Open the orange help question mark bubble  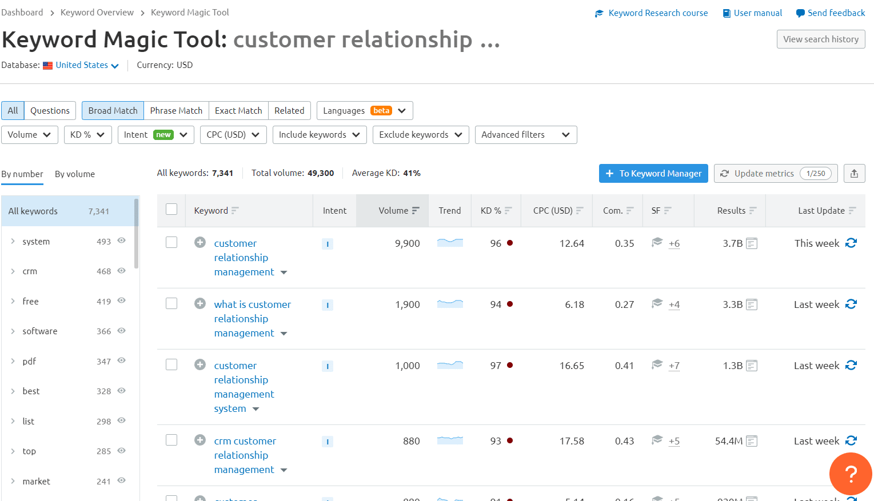click(851, 474)
